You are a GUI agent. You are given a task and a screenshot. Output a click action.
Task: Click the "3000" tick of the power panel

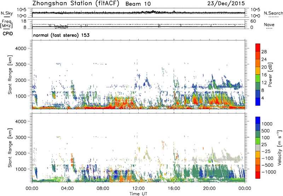tap(21, 64)
